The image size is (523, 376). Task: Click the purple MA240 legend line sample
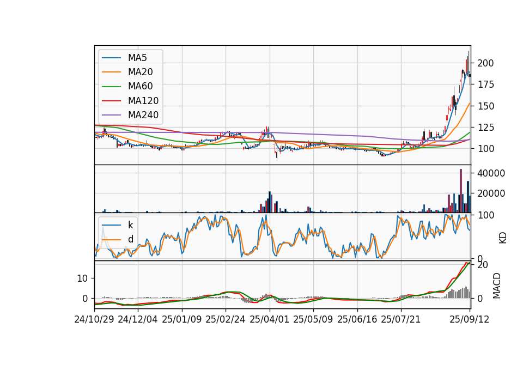pyautogui.click(x=111, y=115)
